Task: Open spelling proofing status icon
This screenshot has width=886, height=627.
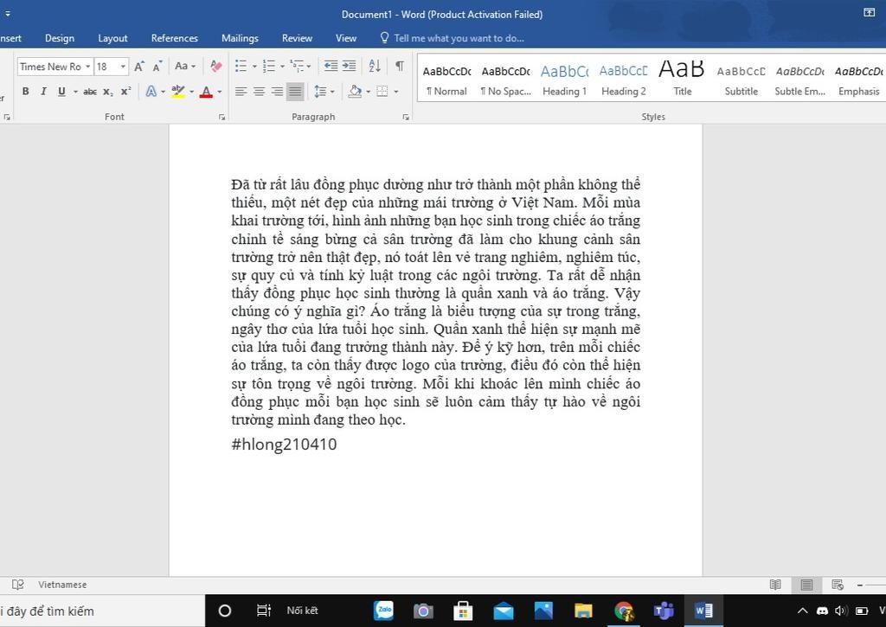Action: click(x=18, y=585)
